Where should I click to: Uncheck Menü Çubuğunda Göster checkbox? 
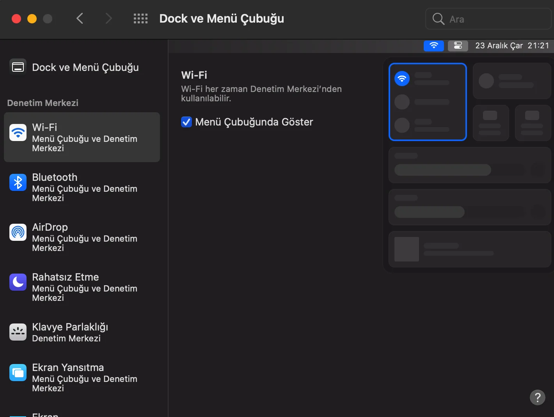[x=186, y=122]
